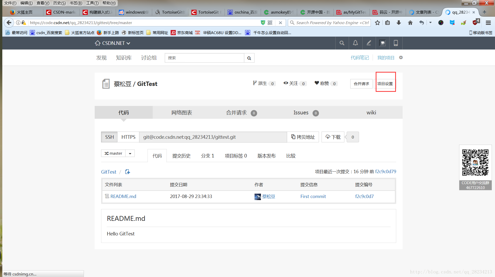Screen dimensions: 495x277
Task: Click the Yahoo search bar field
Action: (x=329, y=23)
